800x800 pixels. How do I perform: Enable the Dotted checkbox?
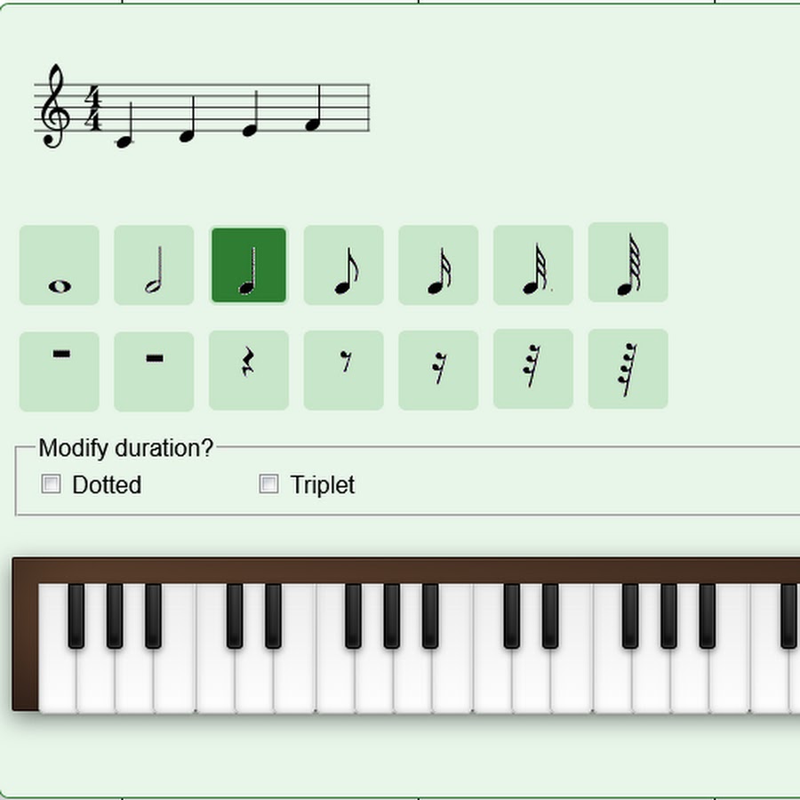[51, 484]
